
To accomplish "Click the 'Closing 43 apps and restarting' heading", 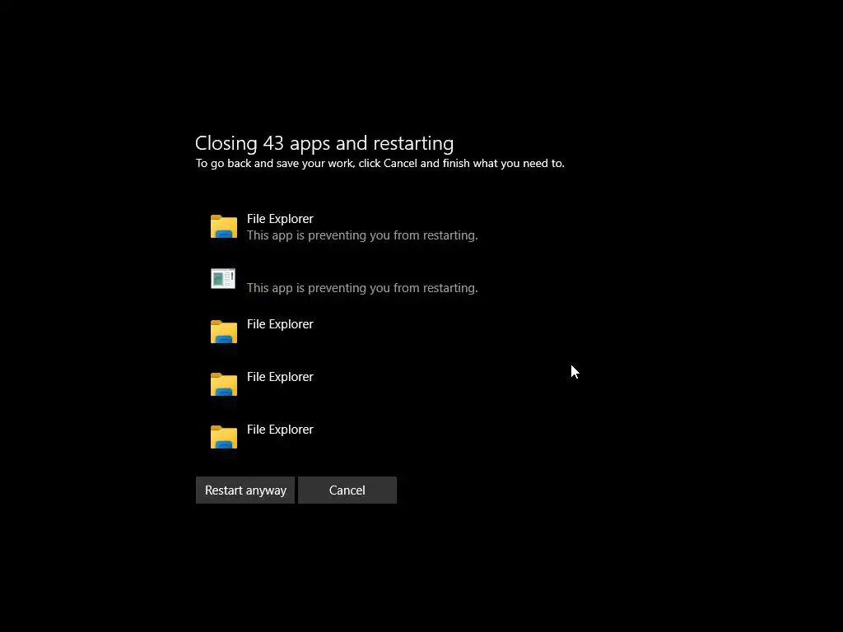I will 324,143.
